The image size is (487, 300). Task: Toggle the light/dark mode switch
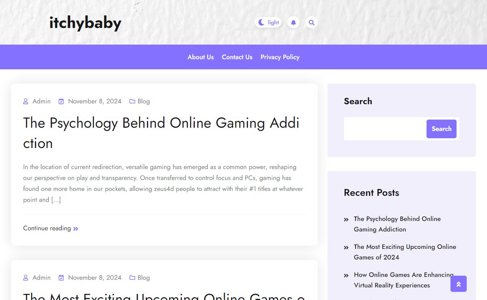(x=268, y=22)
